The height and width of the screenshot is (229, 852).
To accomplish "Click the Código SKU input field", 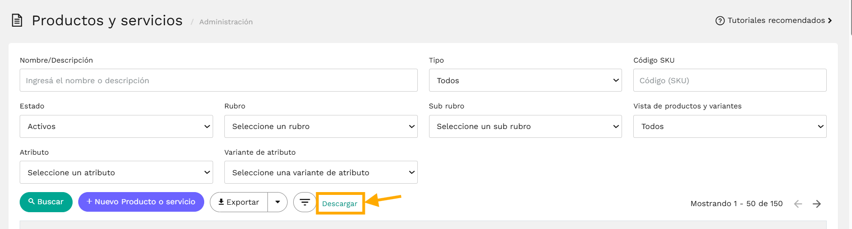I will pyautogui.click(x=730, y=80).
